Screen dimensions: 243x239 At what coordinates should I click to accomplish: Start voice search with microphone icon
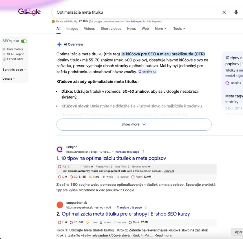236,12
